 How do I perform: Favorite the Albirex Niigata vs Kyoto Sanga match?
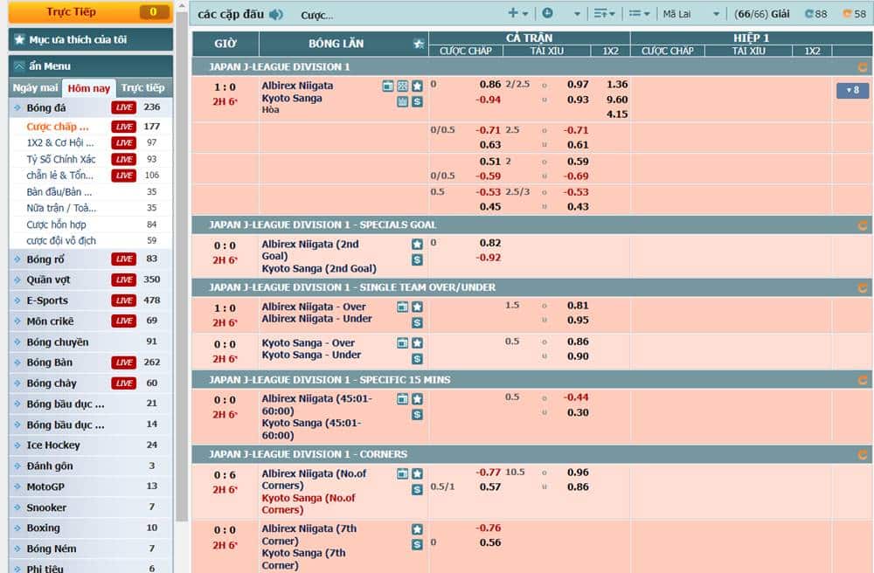coord(417,86)
